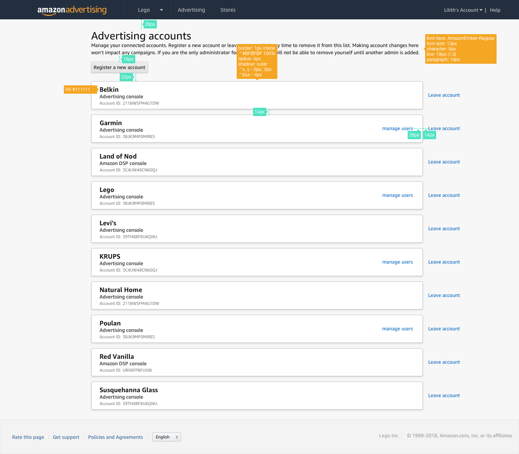Screen dimensions: 519x454
Task: Leave the Garmin account
Action: (x=444, y=129)
